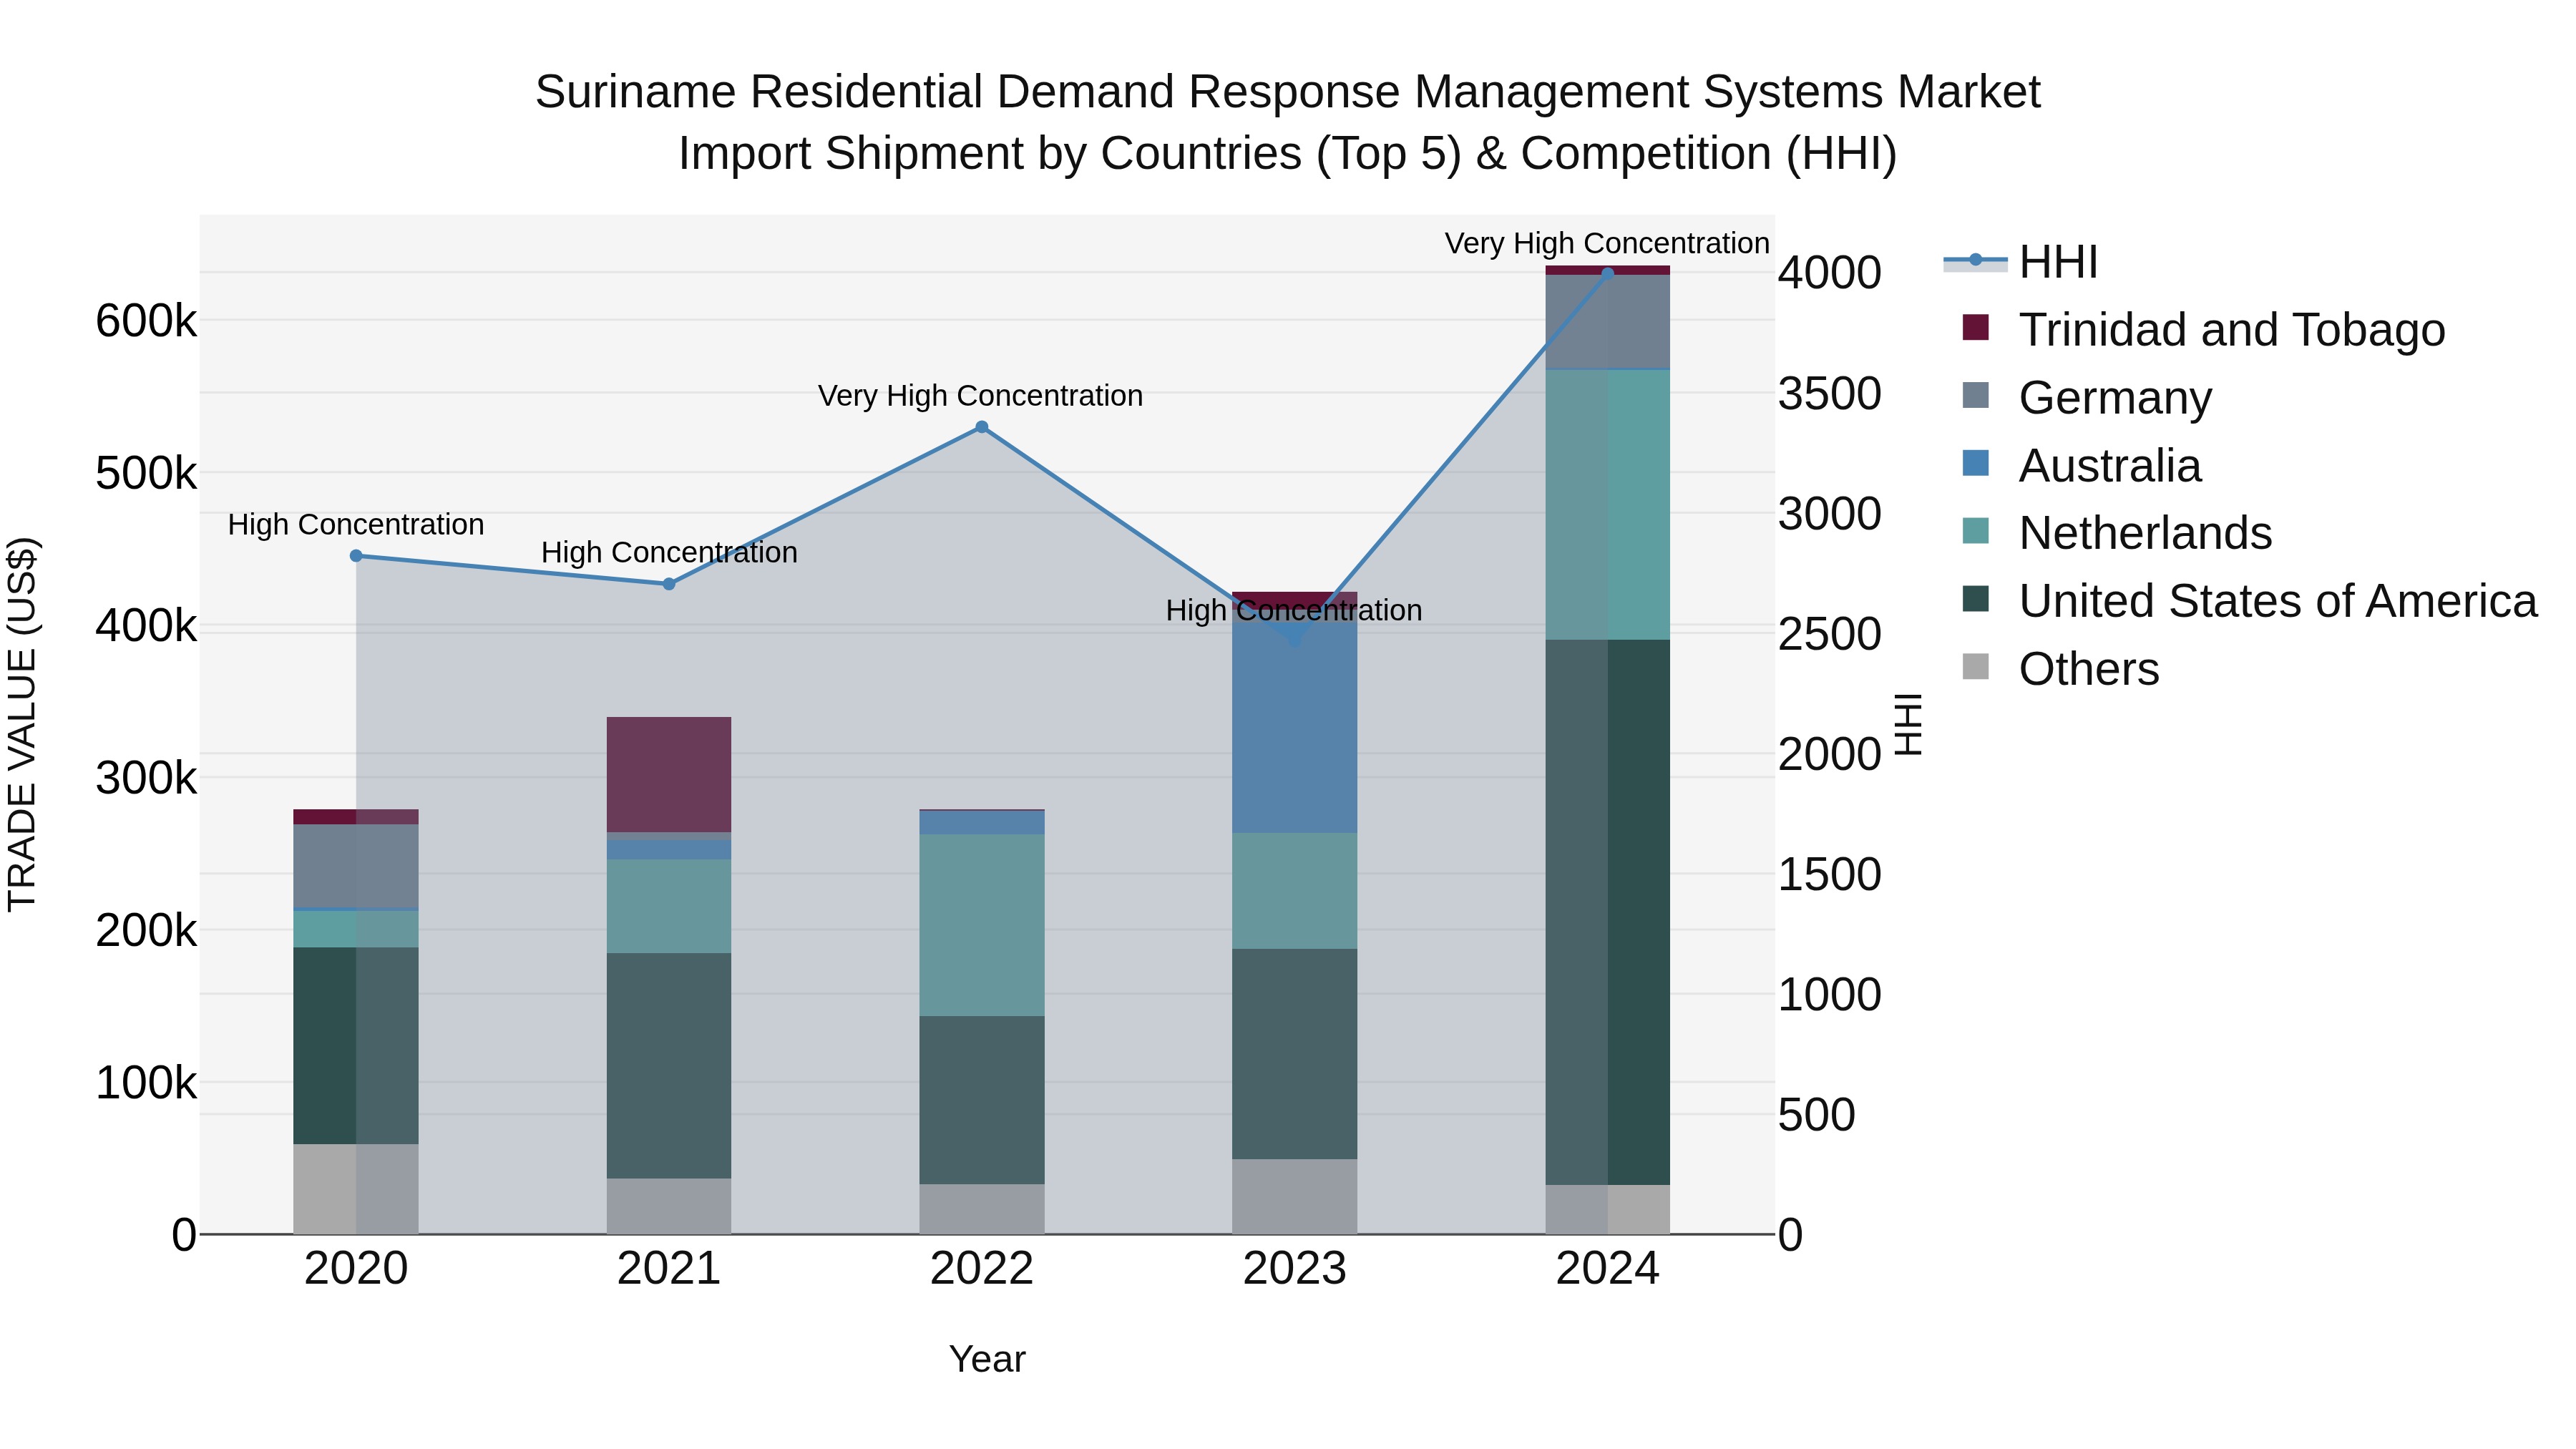Click the HHI marker for 2022

(x=982, y=427)
